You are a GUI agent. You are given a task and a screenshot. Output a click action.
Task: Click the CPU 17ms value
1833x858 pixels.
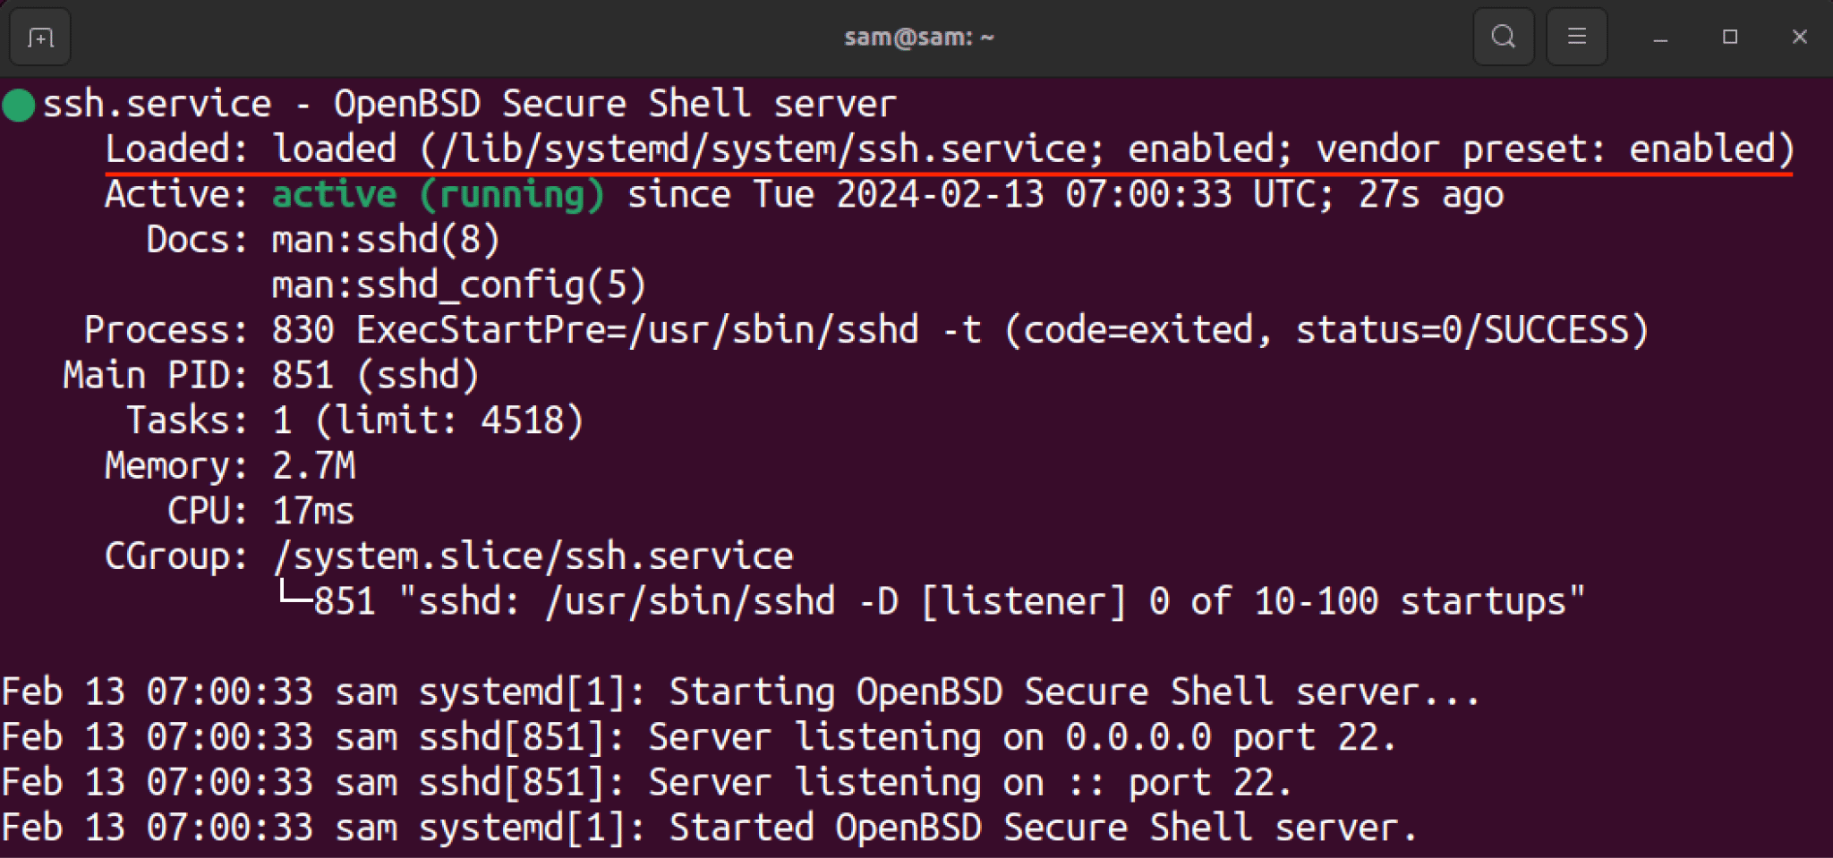click(313, 512)
